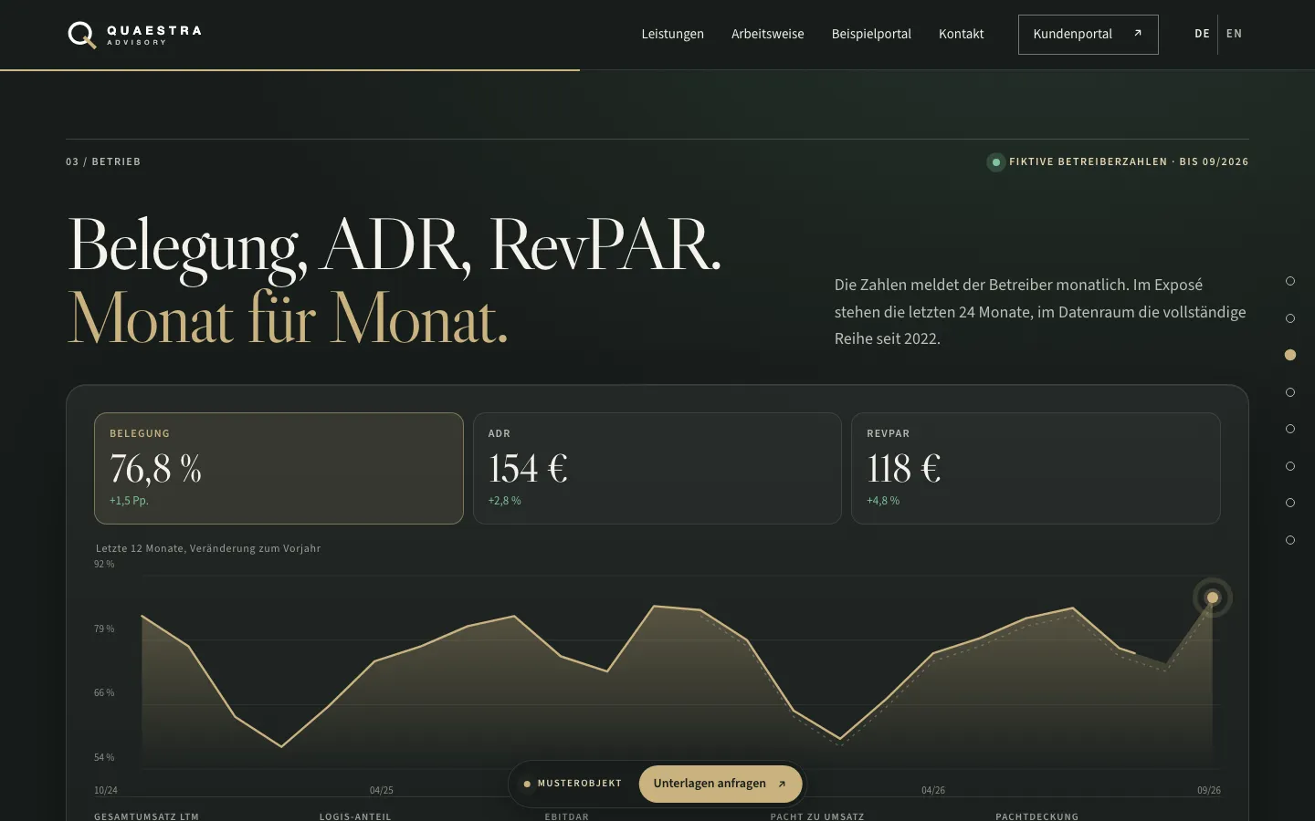1315x821 pixels.
Task: Click the 'Monat für Monat.' headline line
Action: (288, 319)
